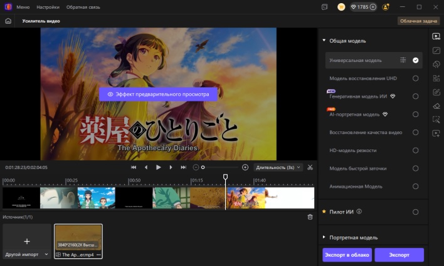Select The Ap...er.mp4 source thumbnail
The height and width of the screenshot is (266, 444).
coord(78,241)
